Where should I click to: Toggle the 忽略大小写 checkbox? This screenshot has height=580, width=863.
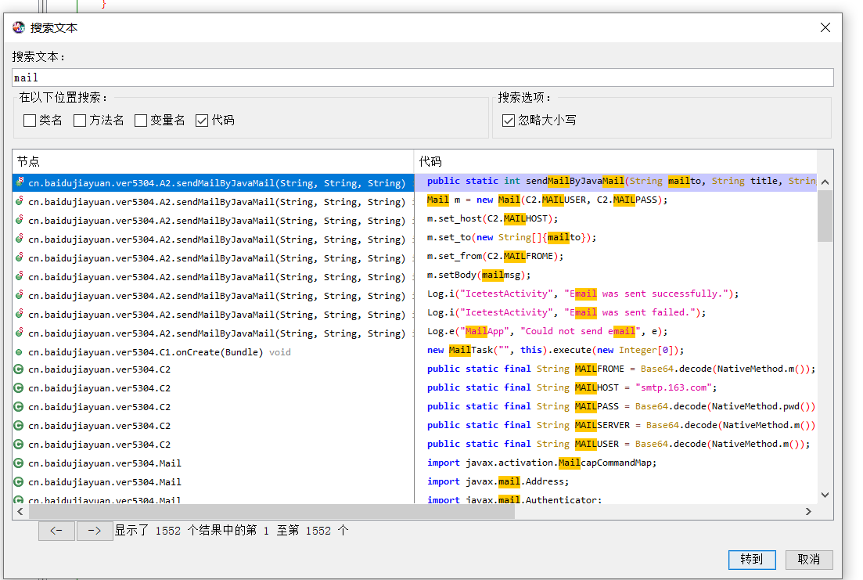(509, 120)
